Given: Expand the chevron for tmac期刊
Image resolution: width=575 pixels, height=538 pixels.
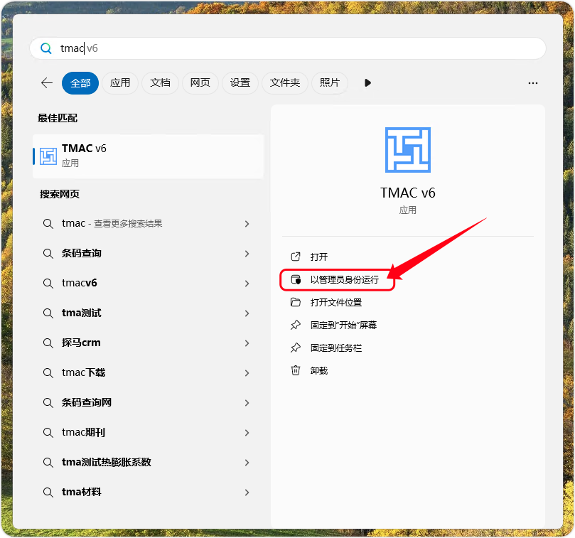Looking at the screenshot, I should [247, 433].
